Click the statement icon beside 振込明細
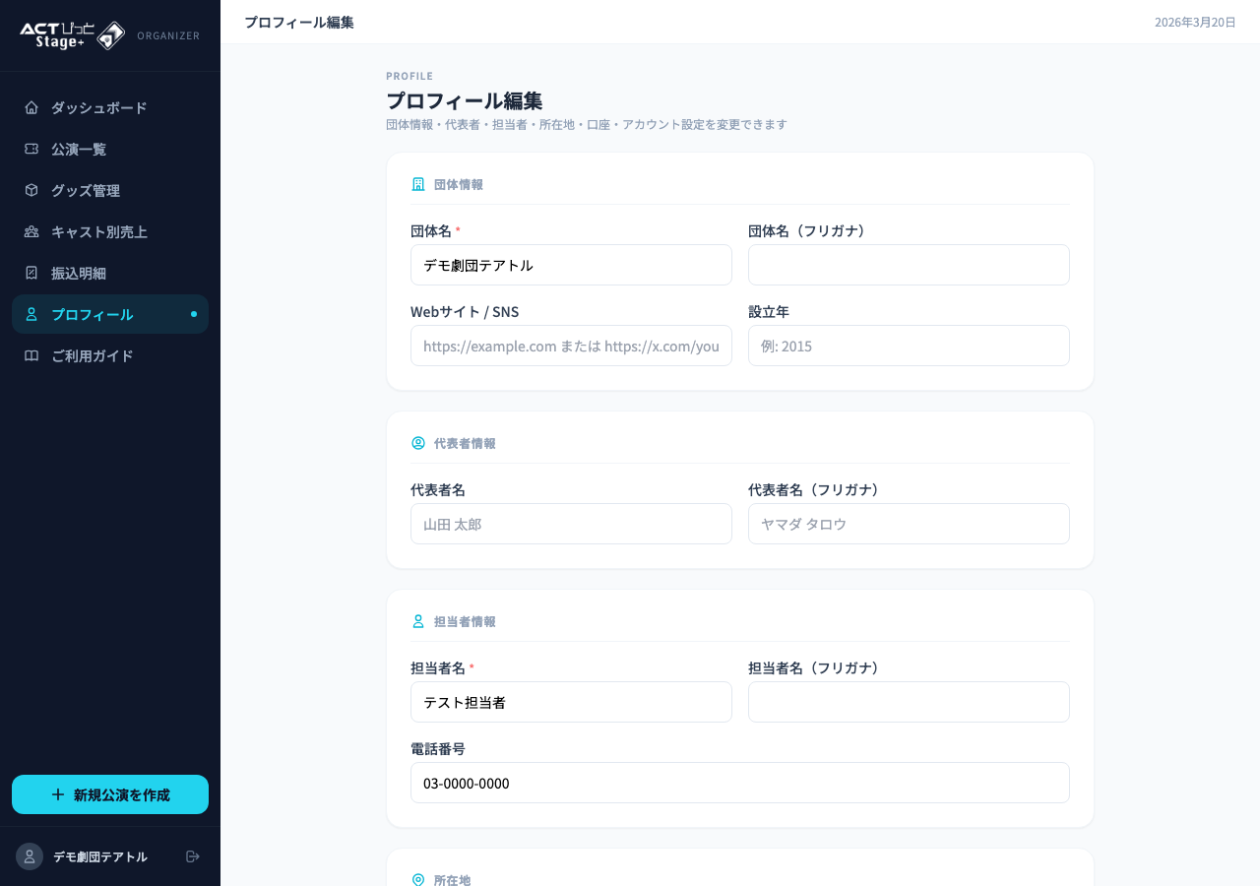Image resolution: width=1260 pixels, height=886 pixels. pos(31,273)
